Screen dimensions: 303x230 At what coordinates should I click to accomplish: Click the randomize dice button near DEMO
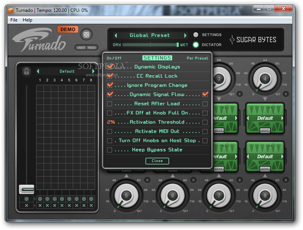(86, 35)
